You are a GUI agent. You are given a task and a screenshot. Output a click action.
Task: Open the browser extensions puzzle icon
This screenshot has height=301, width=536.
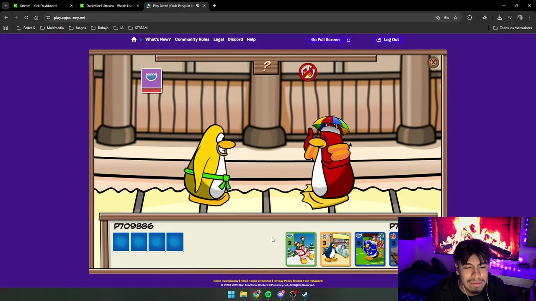(x=469, y=18)
